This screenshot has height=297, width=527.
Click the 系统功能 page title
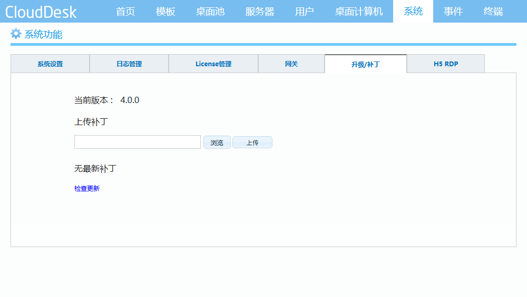[43, 34]
